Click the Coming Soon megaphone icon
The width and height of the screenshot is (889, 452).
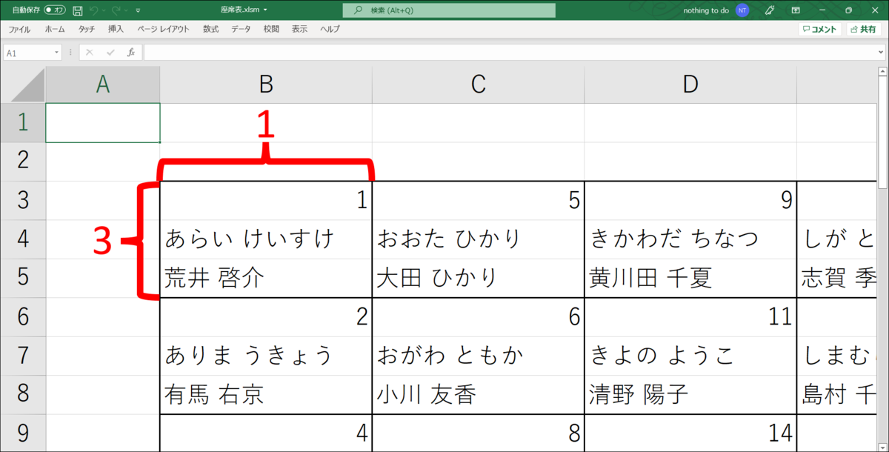pyautogui.click(x=770, y=10)
